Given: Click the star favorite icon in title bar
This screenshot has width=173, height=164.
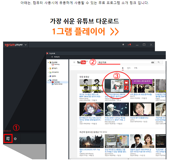Looking at the screenshot, I should pos(123,44).
